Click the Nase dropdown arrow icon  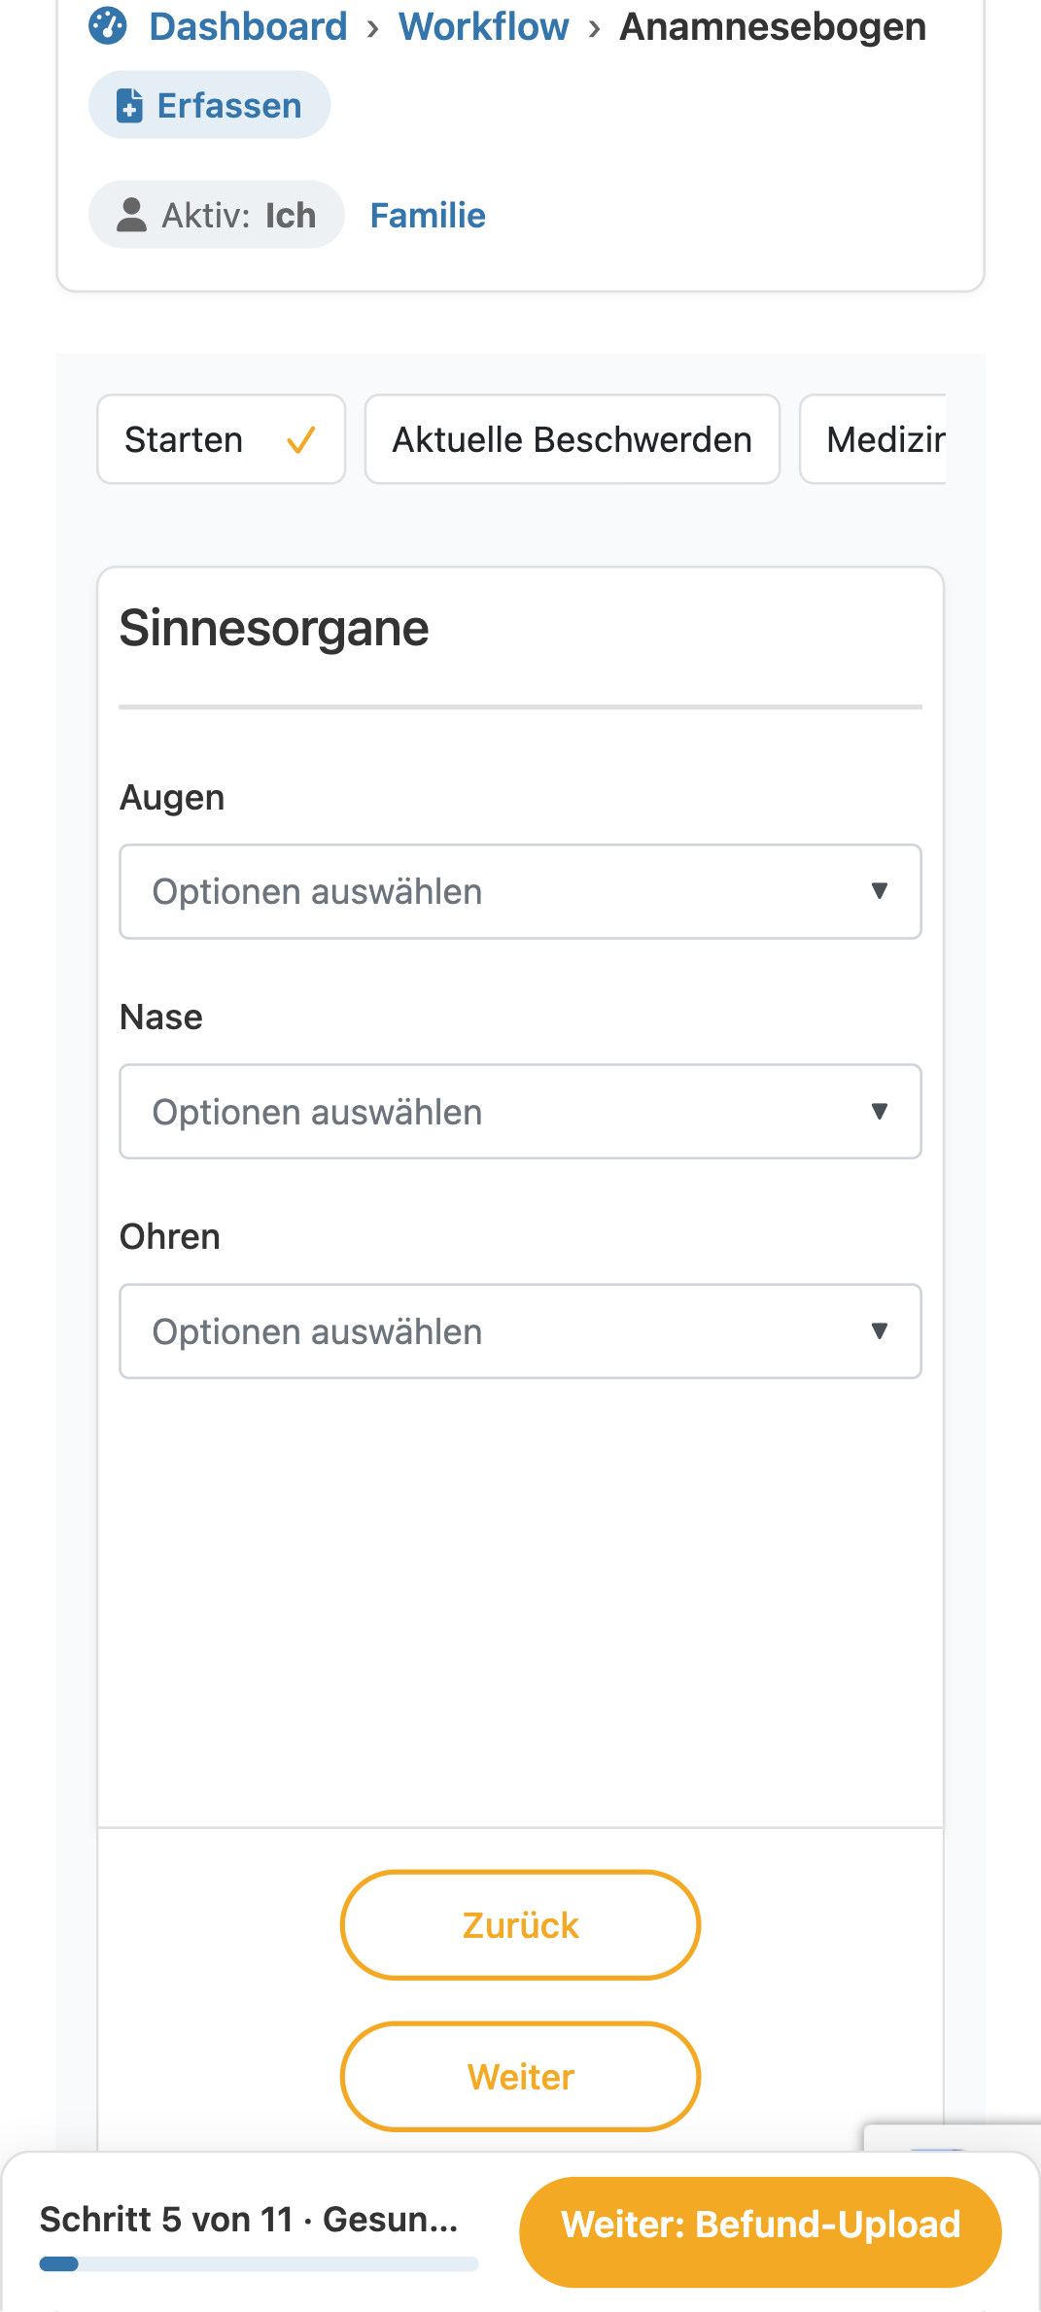point(880,1111)
